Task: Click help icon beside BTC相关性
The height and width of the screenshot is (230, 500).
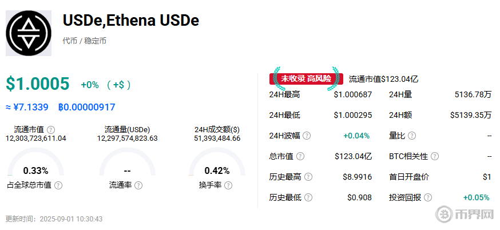Action: (x=435, y=156)
